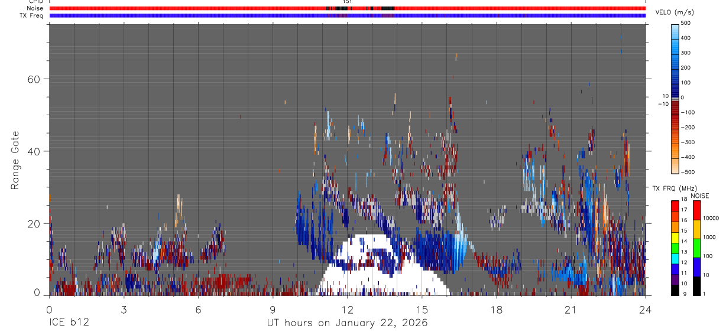Click the 'NOISE' legend title
This screenshot has height=335, width=726.
tap(699, 196)
